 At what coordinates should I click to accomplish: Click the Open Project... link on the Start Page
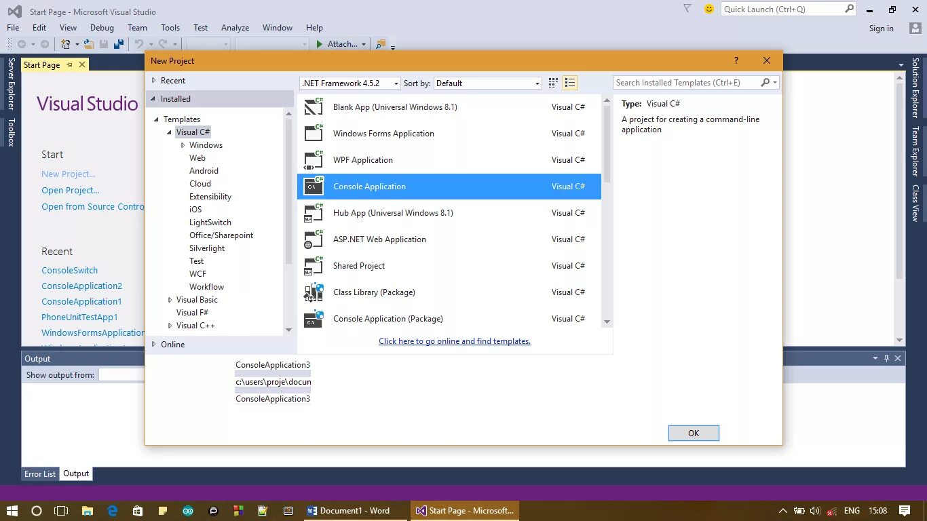pos(71,191)
